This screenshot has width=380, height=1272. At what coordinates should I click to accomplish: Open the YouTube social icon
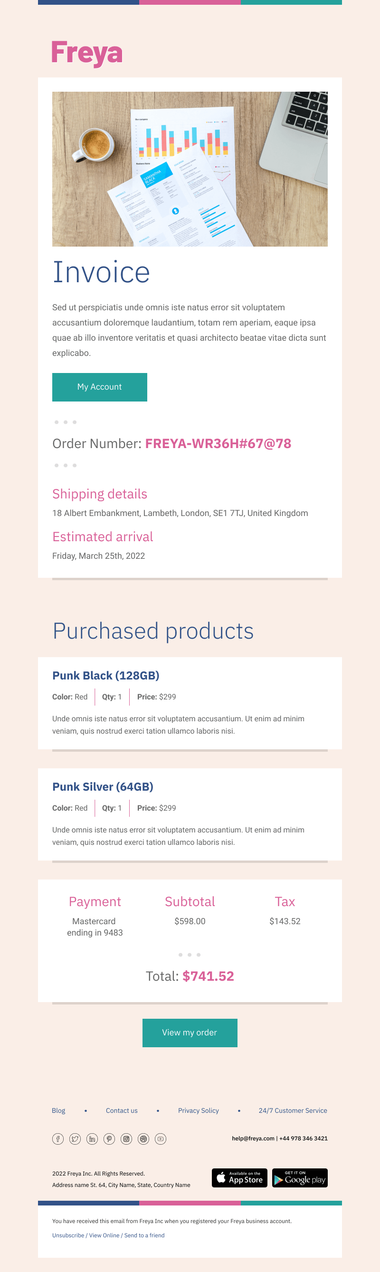[x=161, y=1138]
